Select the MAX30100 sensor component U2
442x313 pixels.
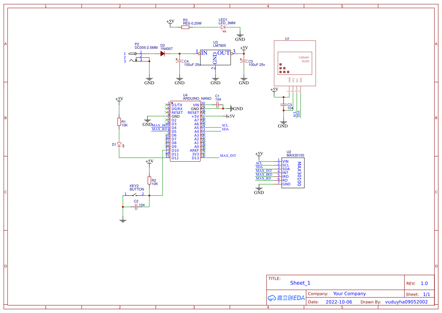293,172
